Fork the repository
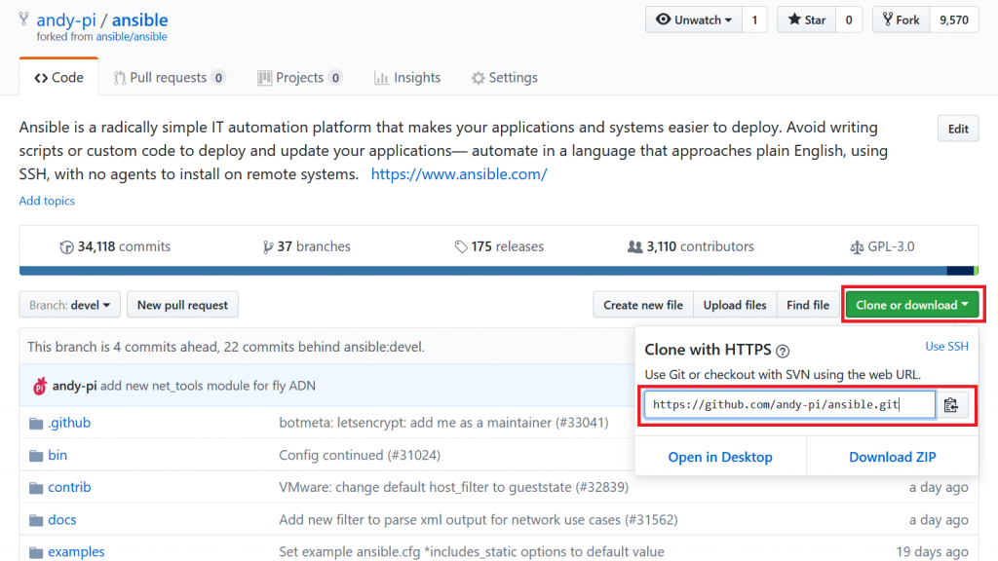 [x=901, y=19]
